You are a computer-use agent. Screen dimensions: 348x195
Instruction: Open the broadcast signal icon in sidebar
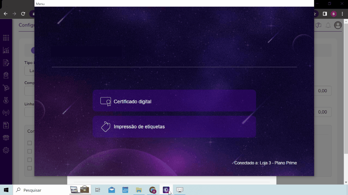click(x=6, y=113)
